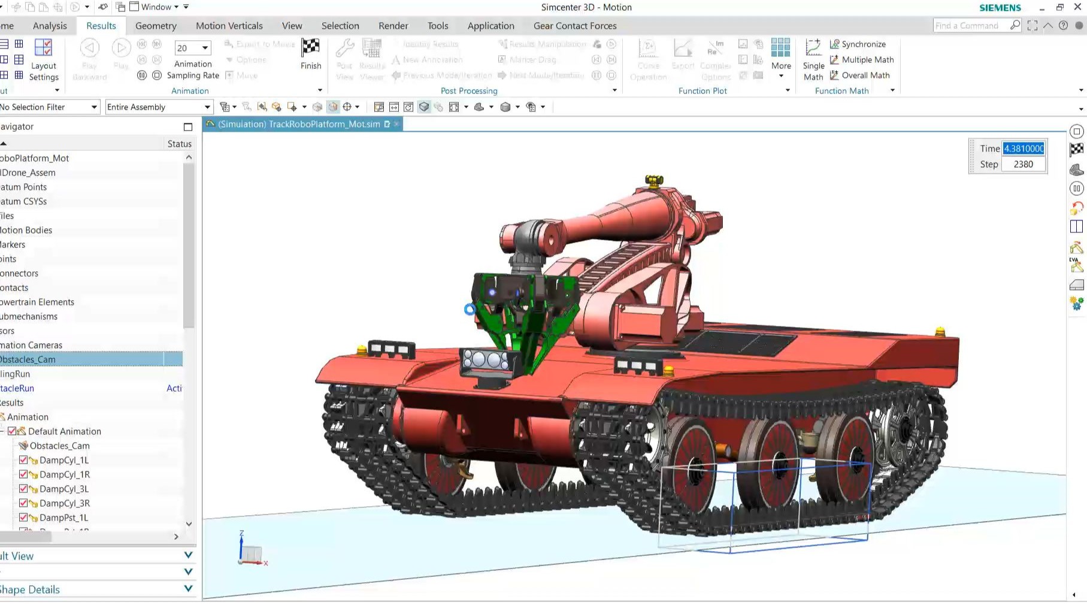Click navigator scroll down arrow
The image size is (1087, 611).
(x=189, y=524)
